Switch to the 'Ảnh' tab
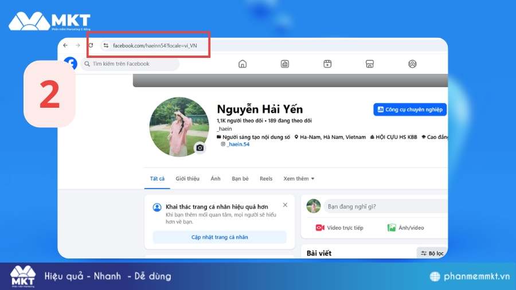Screen dimensions: 516x290 pos(216,179)
